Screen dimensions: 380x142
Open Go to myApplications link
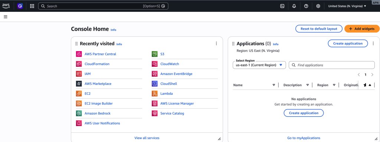point(304,138)
